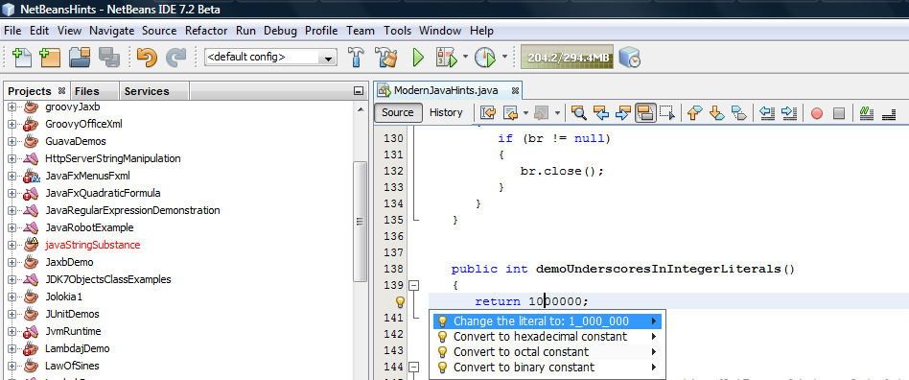Image resolution: width=909 pixels, height=380 pixels.
Task: Click Clean and Build hammer-broom icon
Action: pos(385,57)
